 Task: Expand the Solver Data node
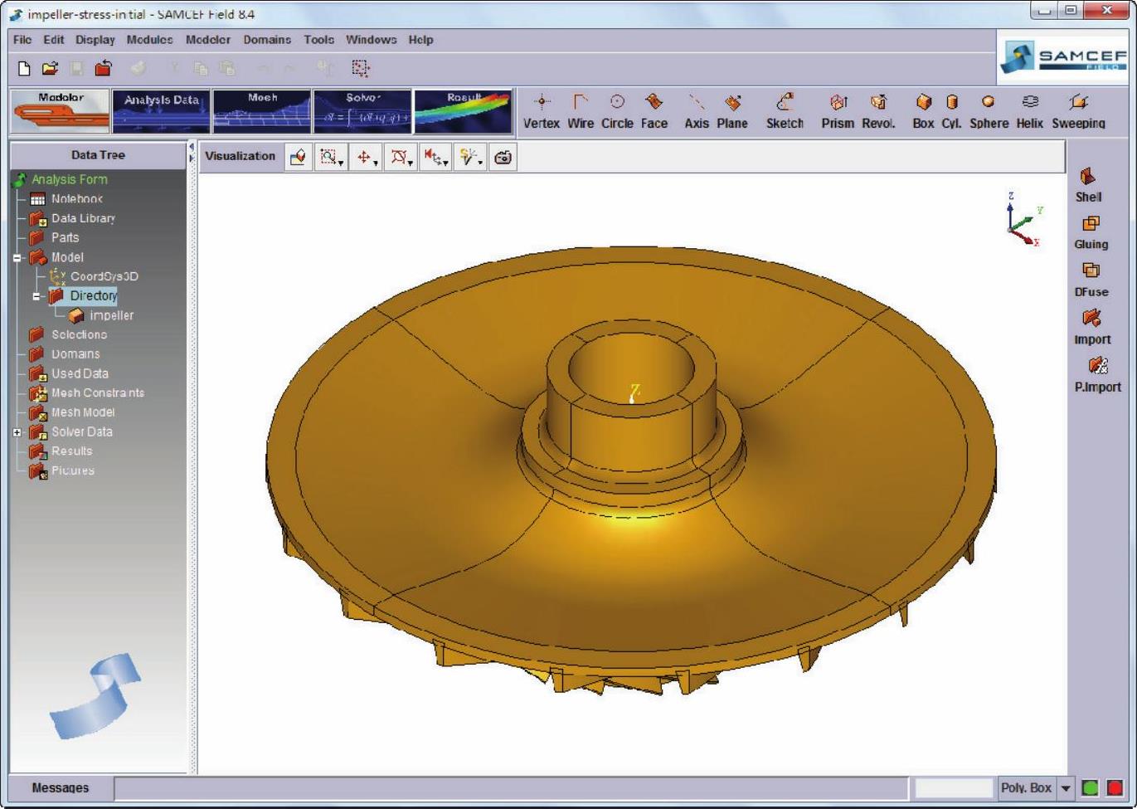click(17, 432)
